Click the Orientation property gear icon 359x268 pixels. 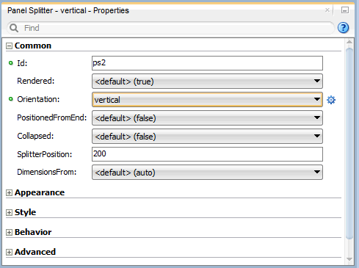pyautogui.click(x=331, y=100)
